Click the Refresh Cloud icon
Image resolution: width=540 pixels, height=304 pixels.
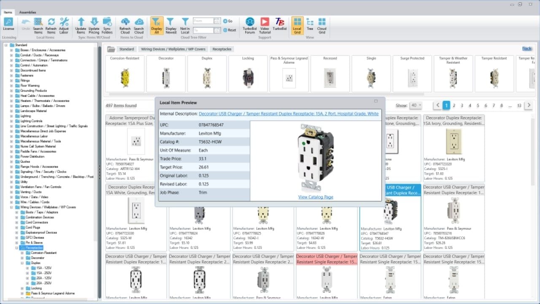125,25
